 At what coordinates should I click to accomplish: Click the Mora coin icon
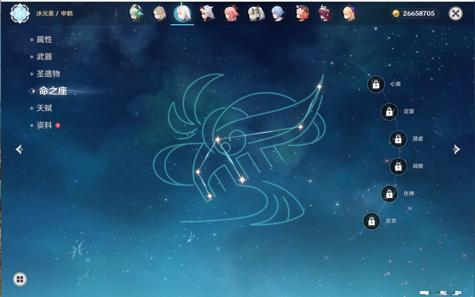pyautogui.click(x=396, y=13)
